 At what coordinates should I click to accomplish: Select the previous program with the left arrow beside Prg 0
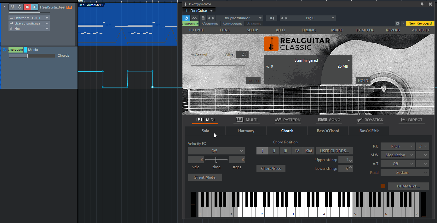click(282, 18)
